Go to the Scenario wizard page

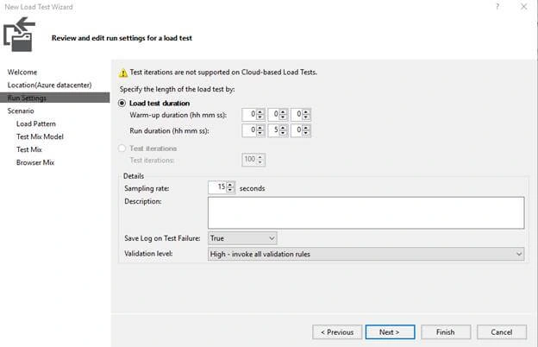(x=21, y=111)
